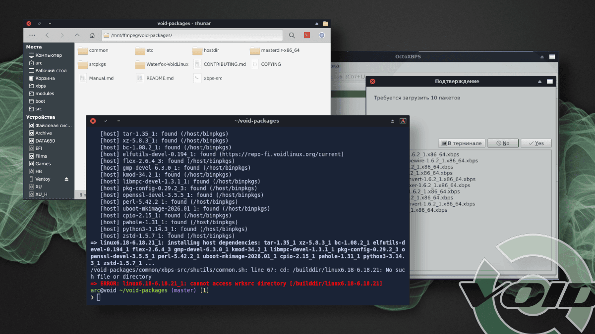This screenshot has height=334, width=595.
Task: Go back in Thunar history
Action: (x=47, y=35)
